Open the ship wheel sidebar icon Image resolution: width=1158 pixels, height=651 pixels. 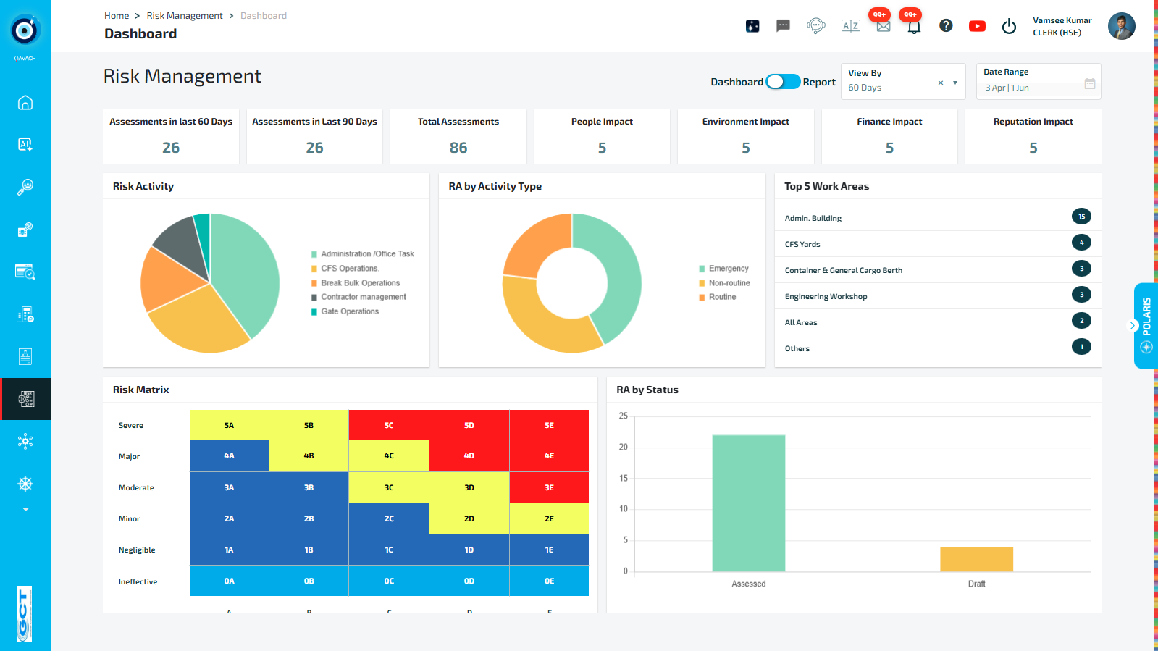coord(25,484)
